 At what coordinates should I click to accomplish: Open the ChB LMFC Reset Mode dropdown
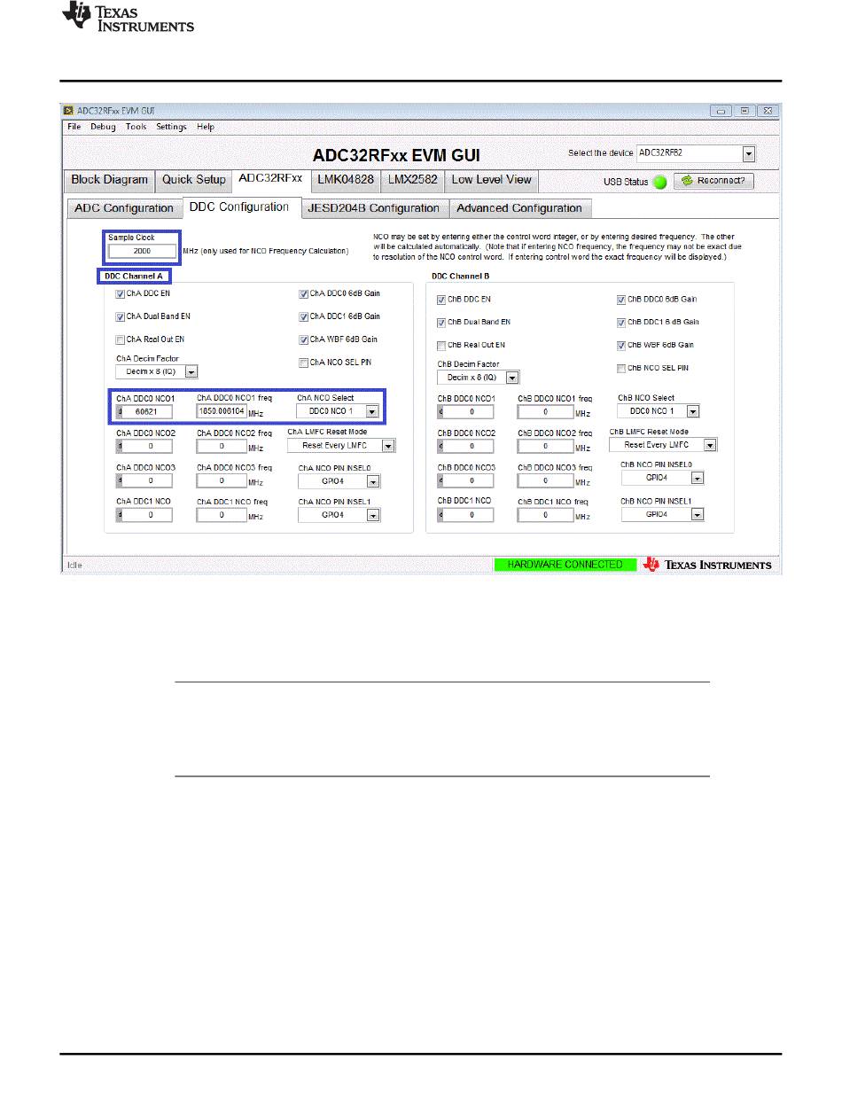coord(664,445)
